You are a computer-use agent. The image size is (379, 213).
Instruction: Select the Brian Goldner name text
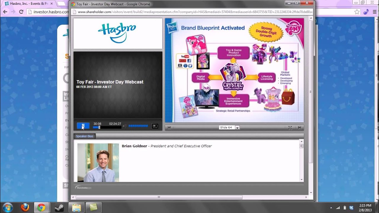pyautogui.click(x=134, y=146)
